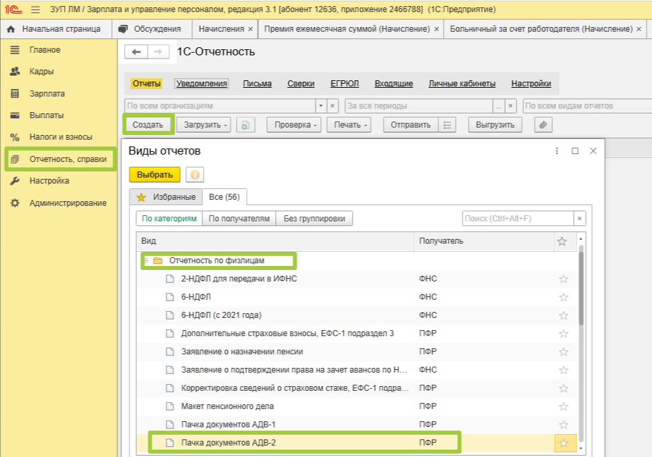Open the dialog more-options menu
Image resolution: width=652 pixels, height=457 pixels.
coord(557,151)
